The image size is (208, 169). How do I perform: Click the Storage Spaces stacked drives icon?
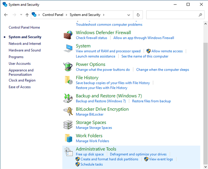click(x=68, y=125)
